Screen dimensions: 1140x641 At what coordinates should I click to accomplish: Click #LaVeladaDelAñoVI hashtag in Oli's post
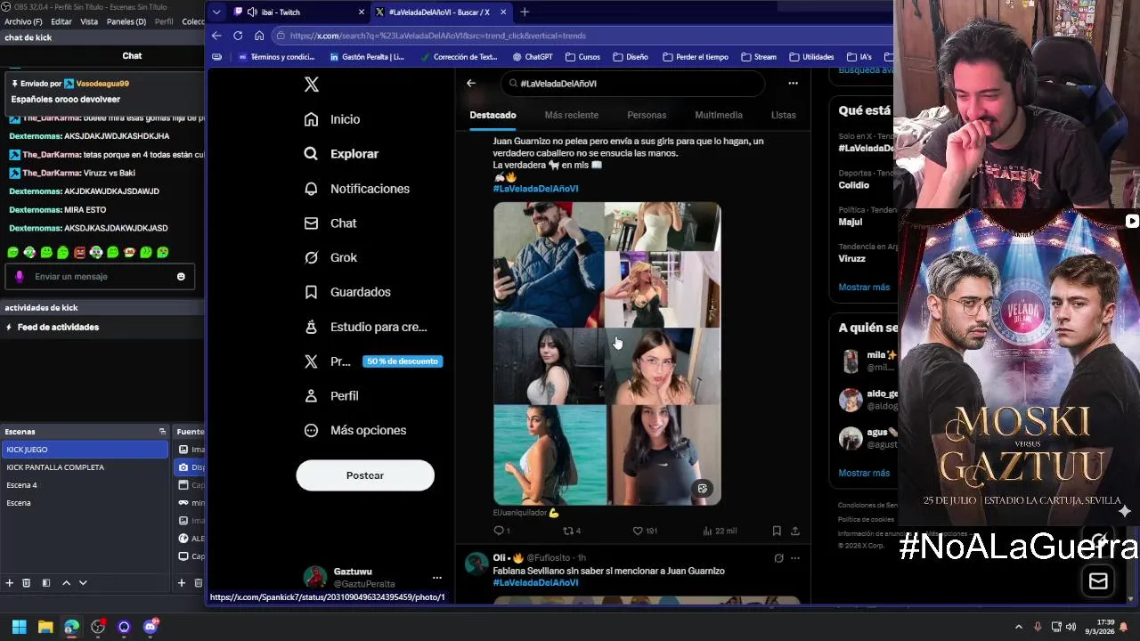[535, 582]
